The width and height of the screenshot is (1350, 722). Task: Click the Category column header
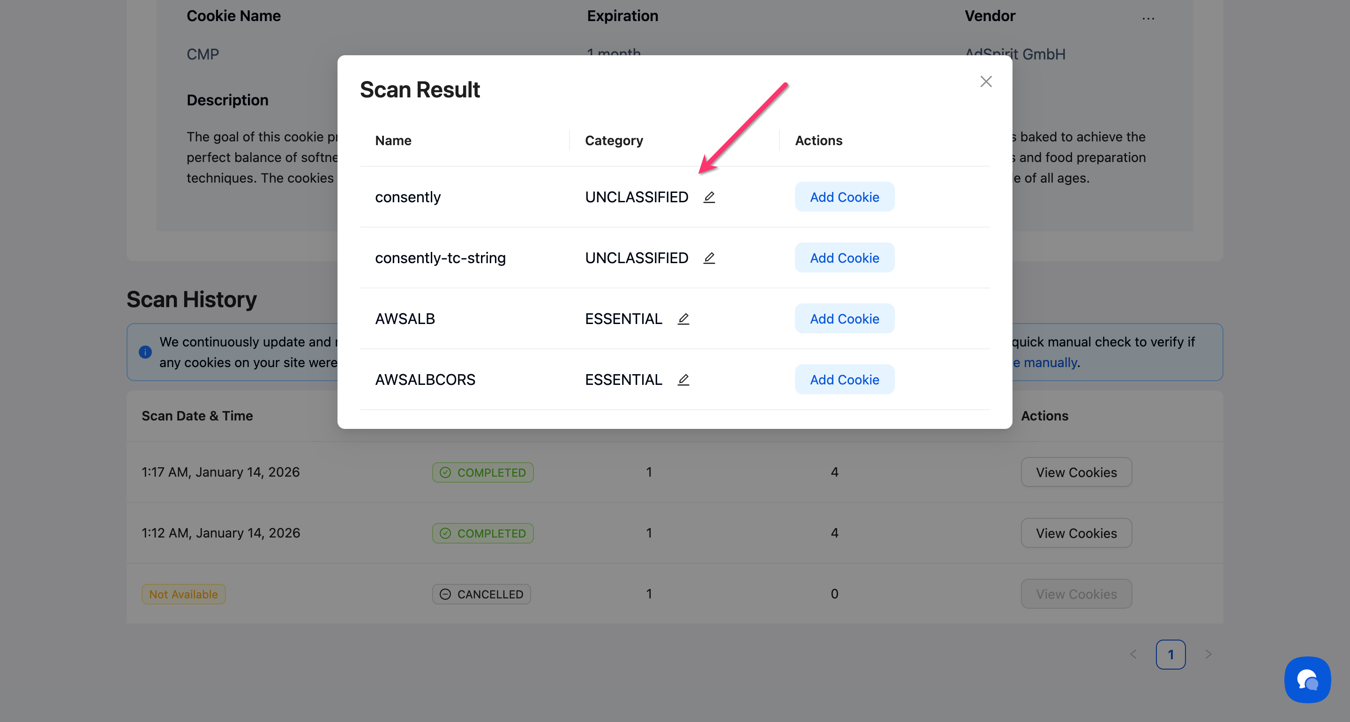pos(614,140)
